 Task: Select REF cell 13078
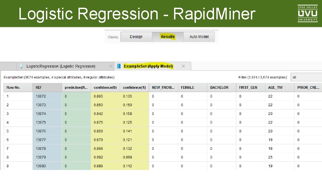(47, 148)
